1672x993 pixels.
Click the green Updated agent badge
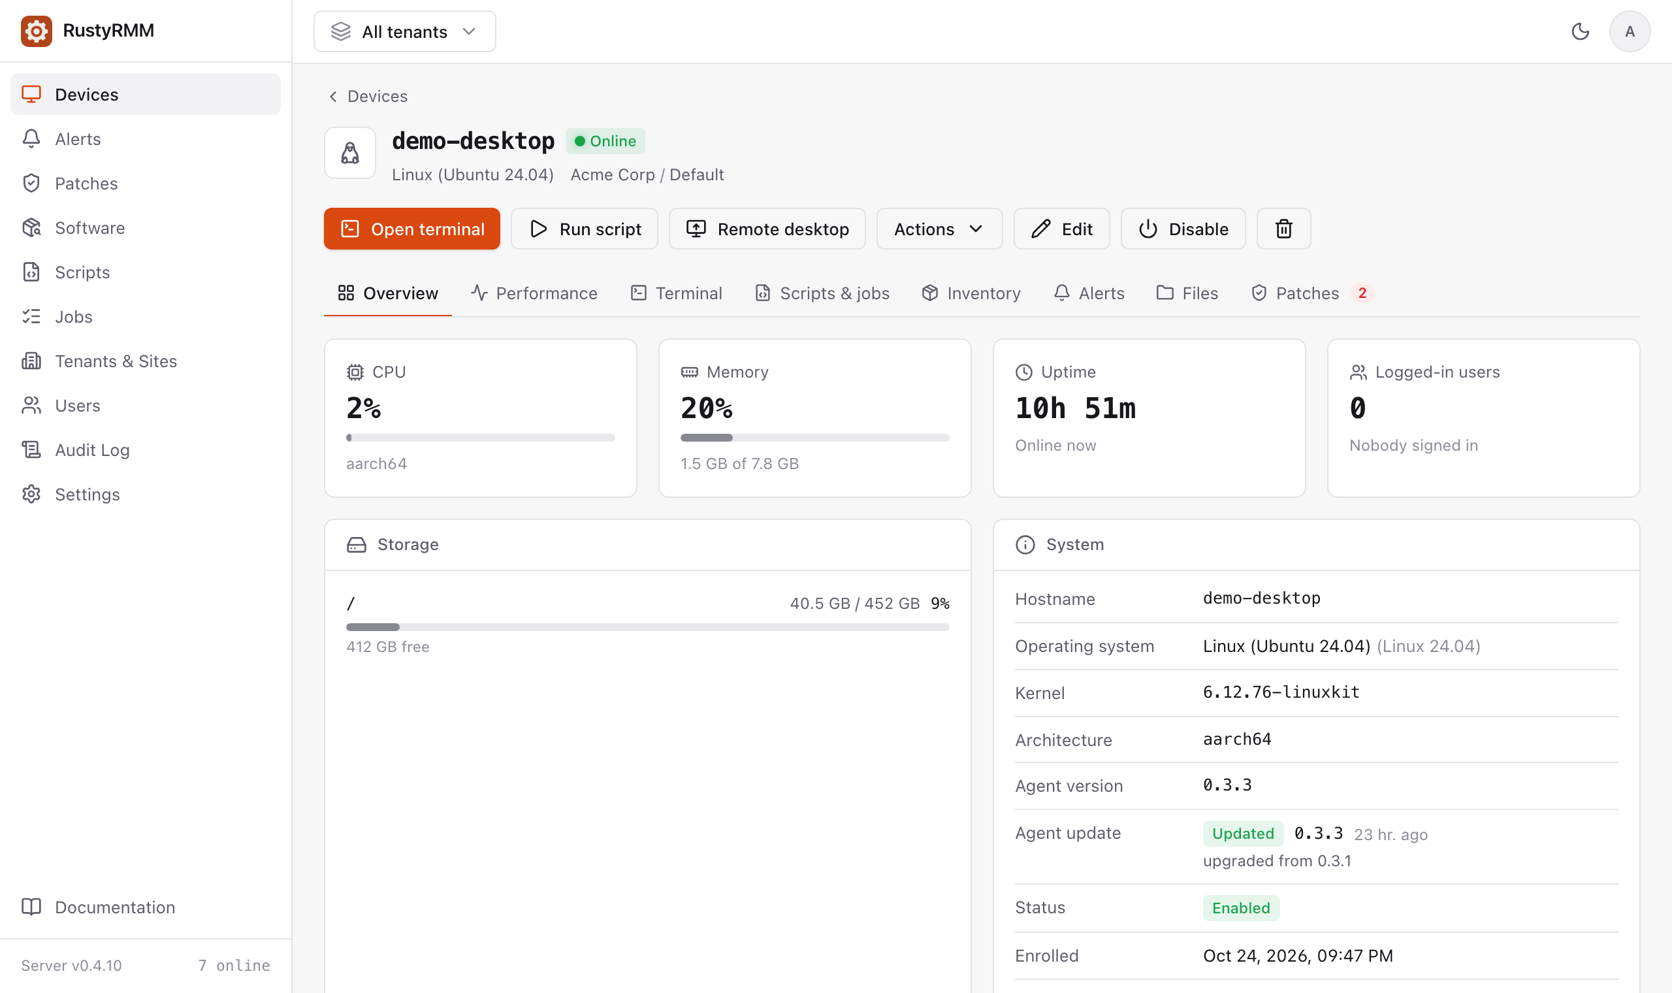[x=1243, y=834]
